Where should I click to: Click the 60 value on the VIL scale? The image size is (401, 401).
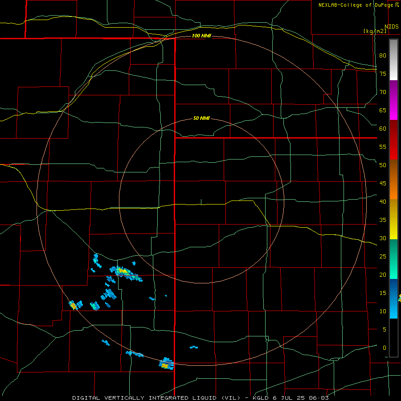(x=383, y=128)
